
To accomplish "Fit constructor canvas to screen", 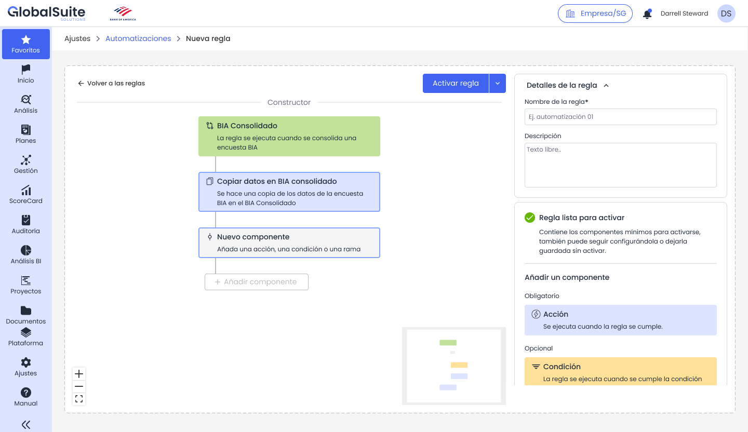I will pyautogui.click(x=79, y=399).
